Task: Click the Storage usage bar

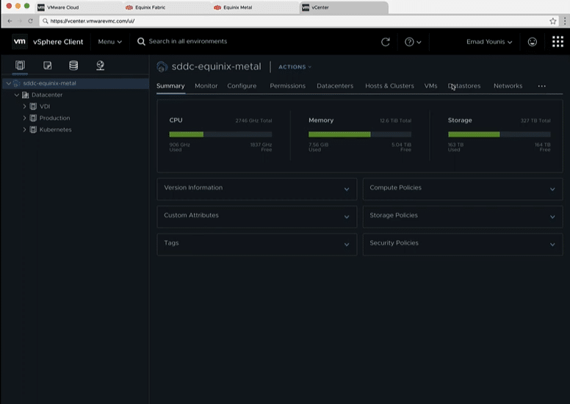Action: pyautogui.click(x=499, y=134)
